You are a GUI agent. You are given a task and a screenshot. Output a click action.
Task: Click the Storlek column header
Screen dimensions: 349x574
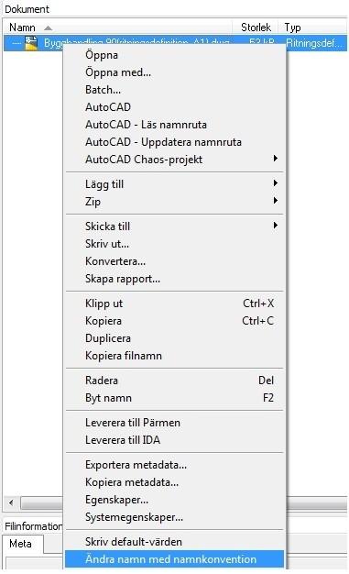coord(256,28)
